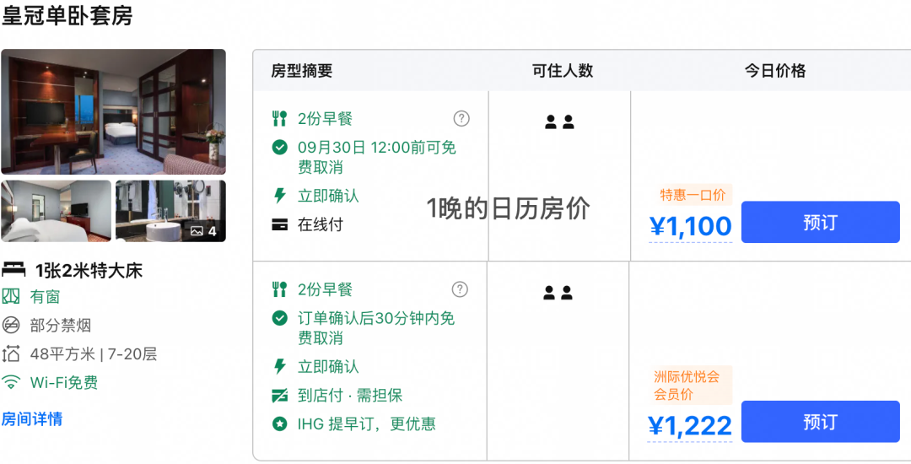The width and height of the screenshot is (911, 464).
Task: Click the help icon beside first 2份早餐
Action: point(461,119)
